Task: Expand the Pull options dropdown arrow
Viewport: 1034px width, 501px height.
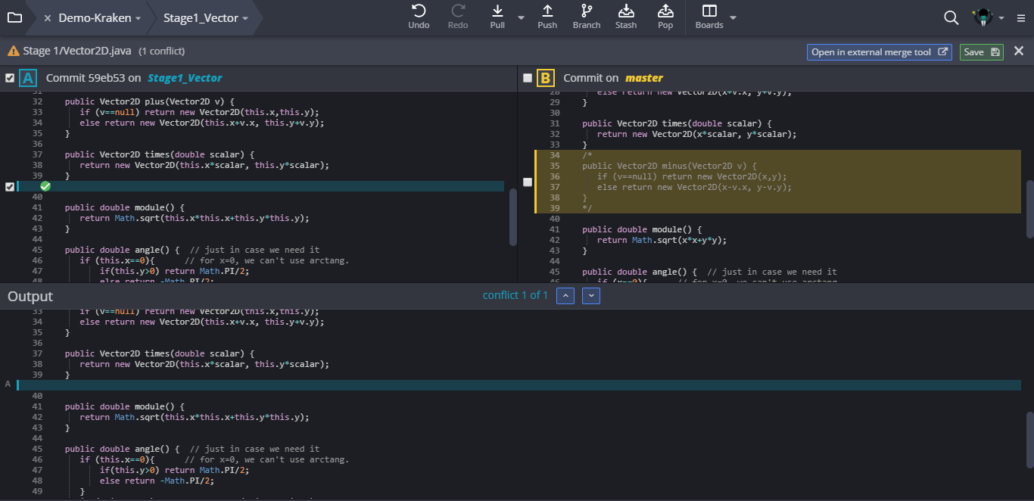Action: [521, 17]
